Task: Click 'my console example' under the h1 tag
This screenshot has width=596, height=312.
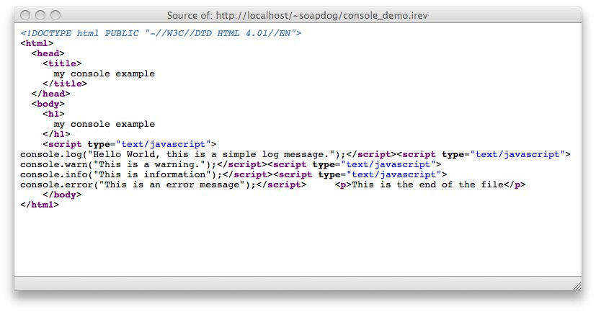Action: [104, 124]
